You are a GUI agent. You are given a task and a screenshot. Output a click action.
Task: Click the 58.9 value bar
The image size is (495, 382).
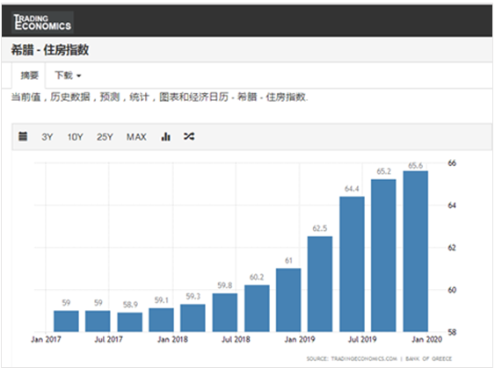(x=130, y=322)
